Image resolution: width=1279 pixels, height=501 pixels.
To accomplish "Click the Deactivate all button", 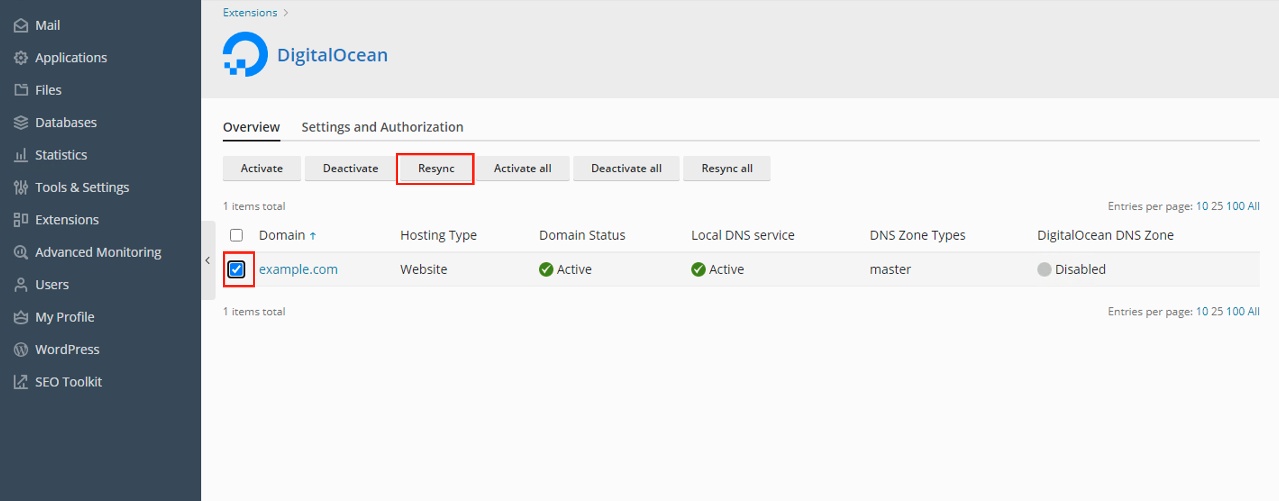I will (x=626, y=169).
